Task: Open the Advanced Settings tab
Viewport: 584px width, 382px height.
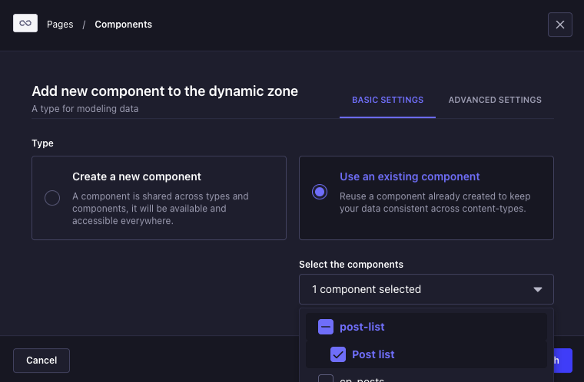Action: click(x=495, y=100)
